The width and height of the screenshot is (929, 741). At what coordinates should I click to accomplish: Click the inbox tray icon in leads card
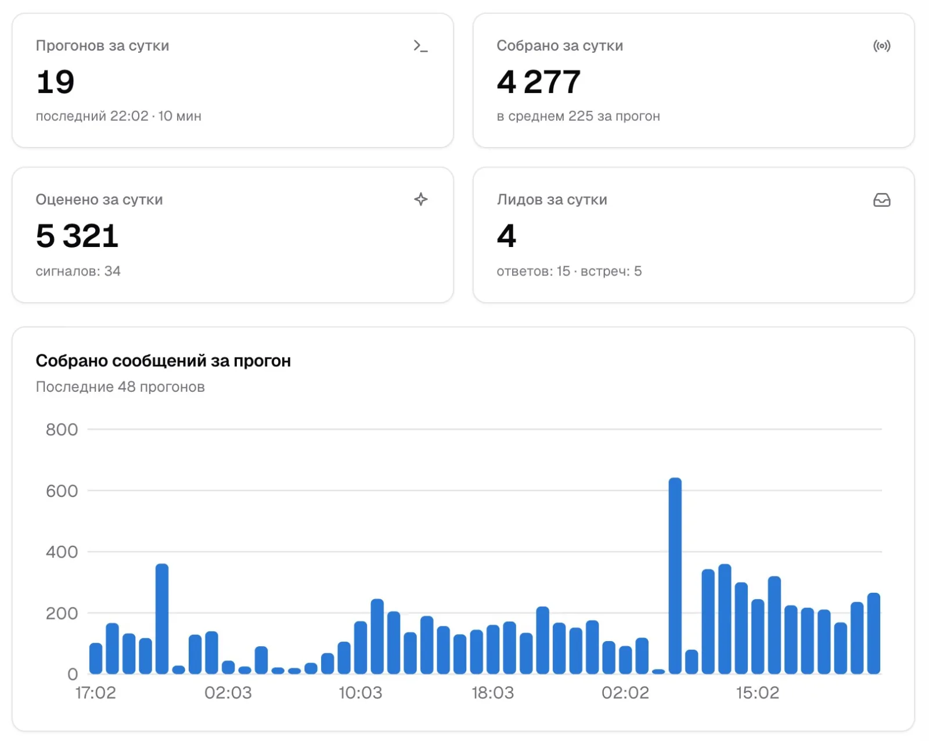[x=881, y=200]
